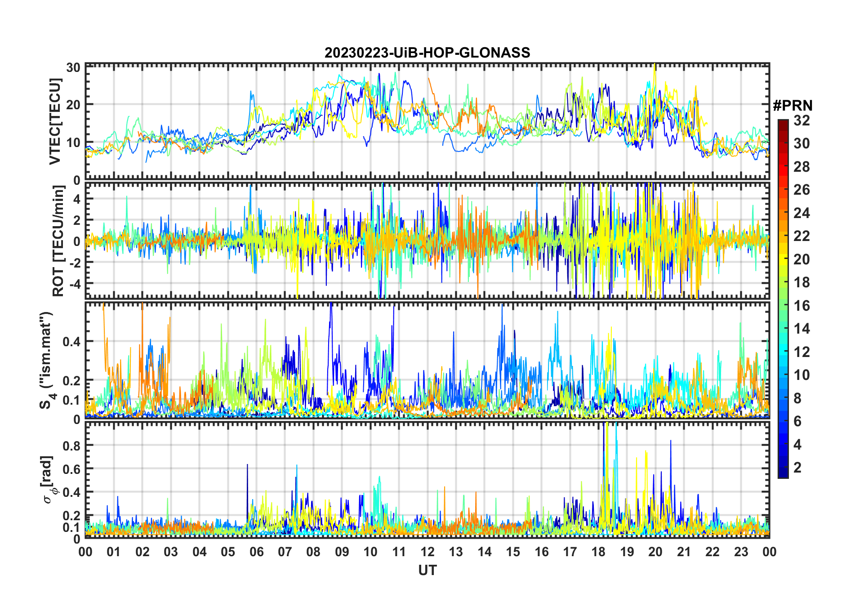The height and width of the screenshot is (598, 855).
Task: Select the 09 tick on the UT axis
Action: pyautogui.click(x=342, y=552)
